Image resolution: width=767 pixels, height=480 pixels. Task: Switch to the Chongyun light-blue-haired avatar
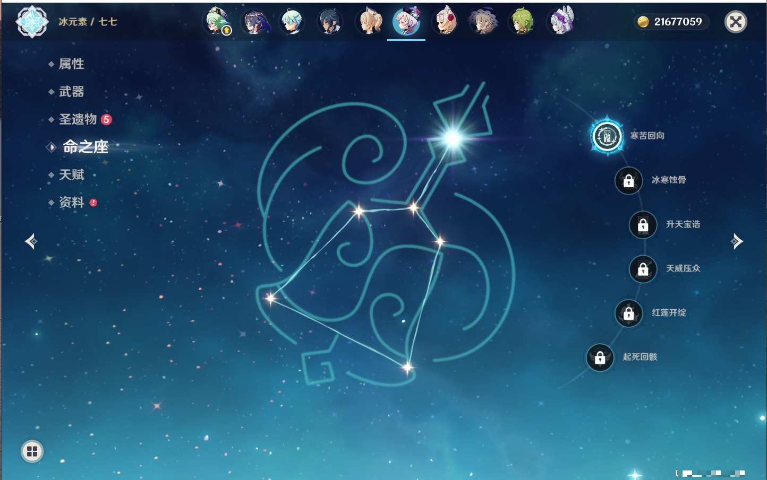[291, 22]
